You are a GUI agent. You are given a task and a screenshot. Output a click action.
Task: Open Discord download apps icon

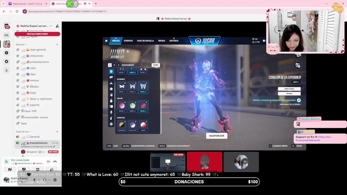tap(7, 70)
